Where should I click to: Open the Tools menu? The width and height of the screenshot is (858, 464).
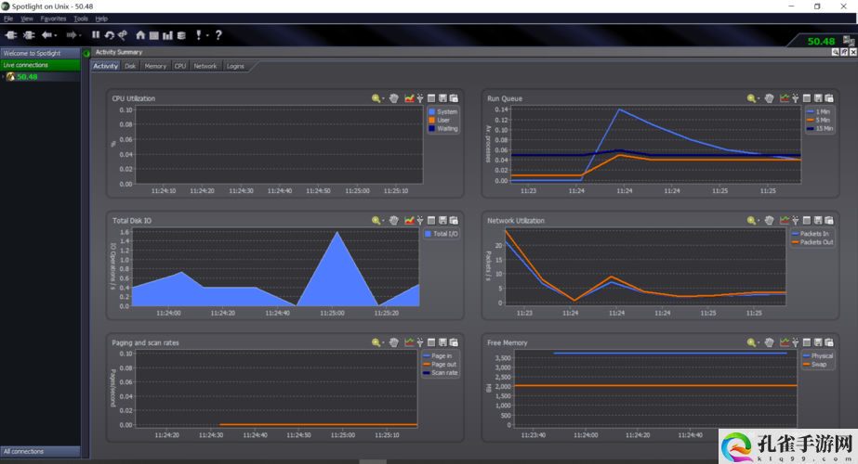pyautogui.click(x=81, y=19)
